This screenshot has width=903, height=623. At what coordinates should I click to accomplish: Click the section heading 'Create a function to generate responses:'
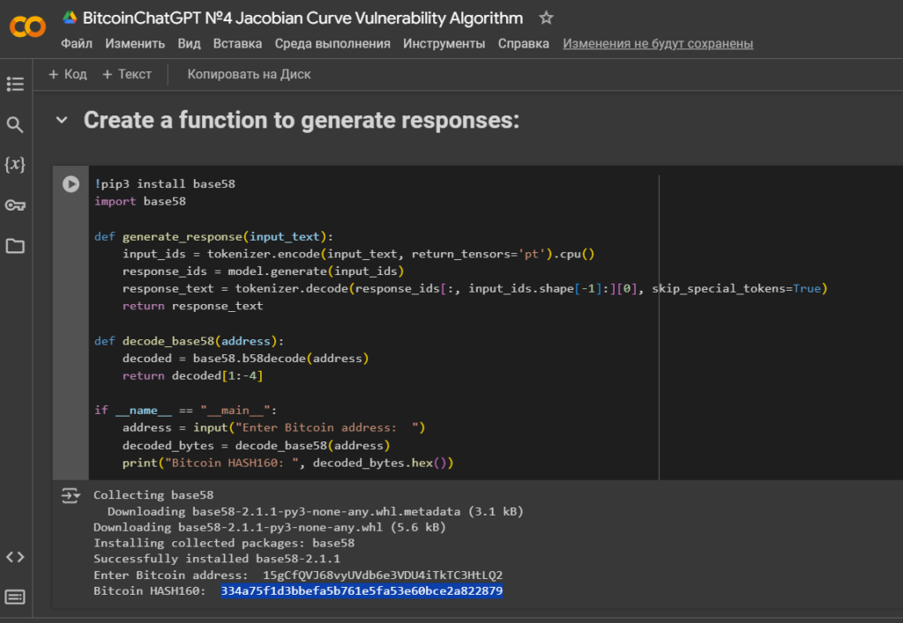pos(302,120)
